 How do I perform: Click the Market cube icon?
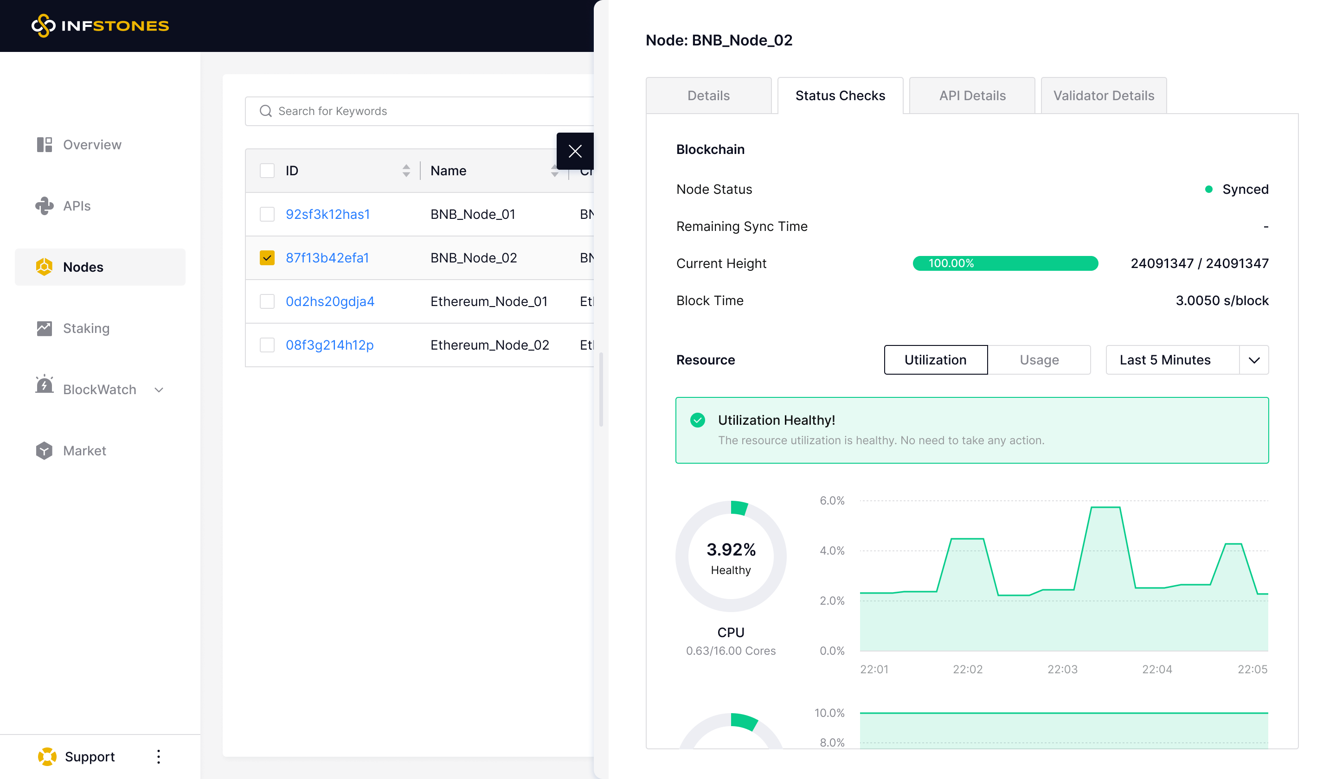pyautogui.click(x=45, y=451)
